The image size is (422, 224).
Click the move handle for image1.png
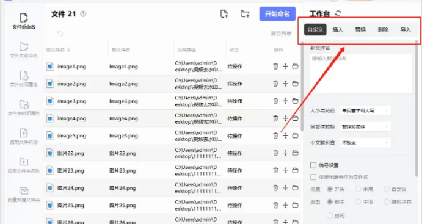285,66
